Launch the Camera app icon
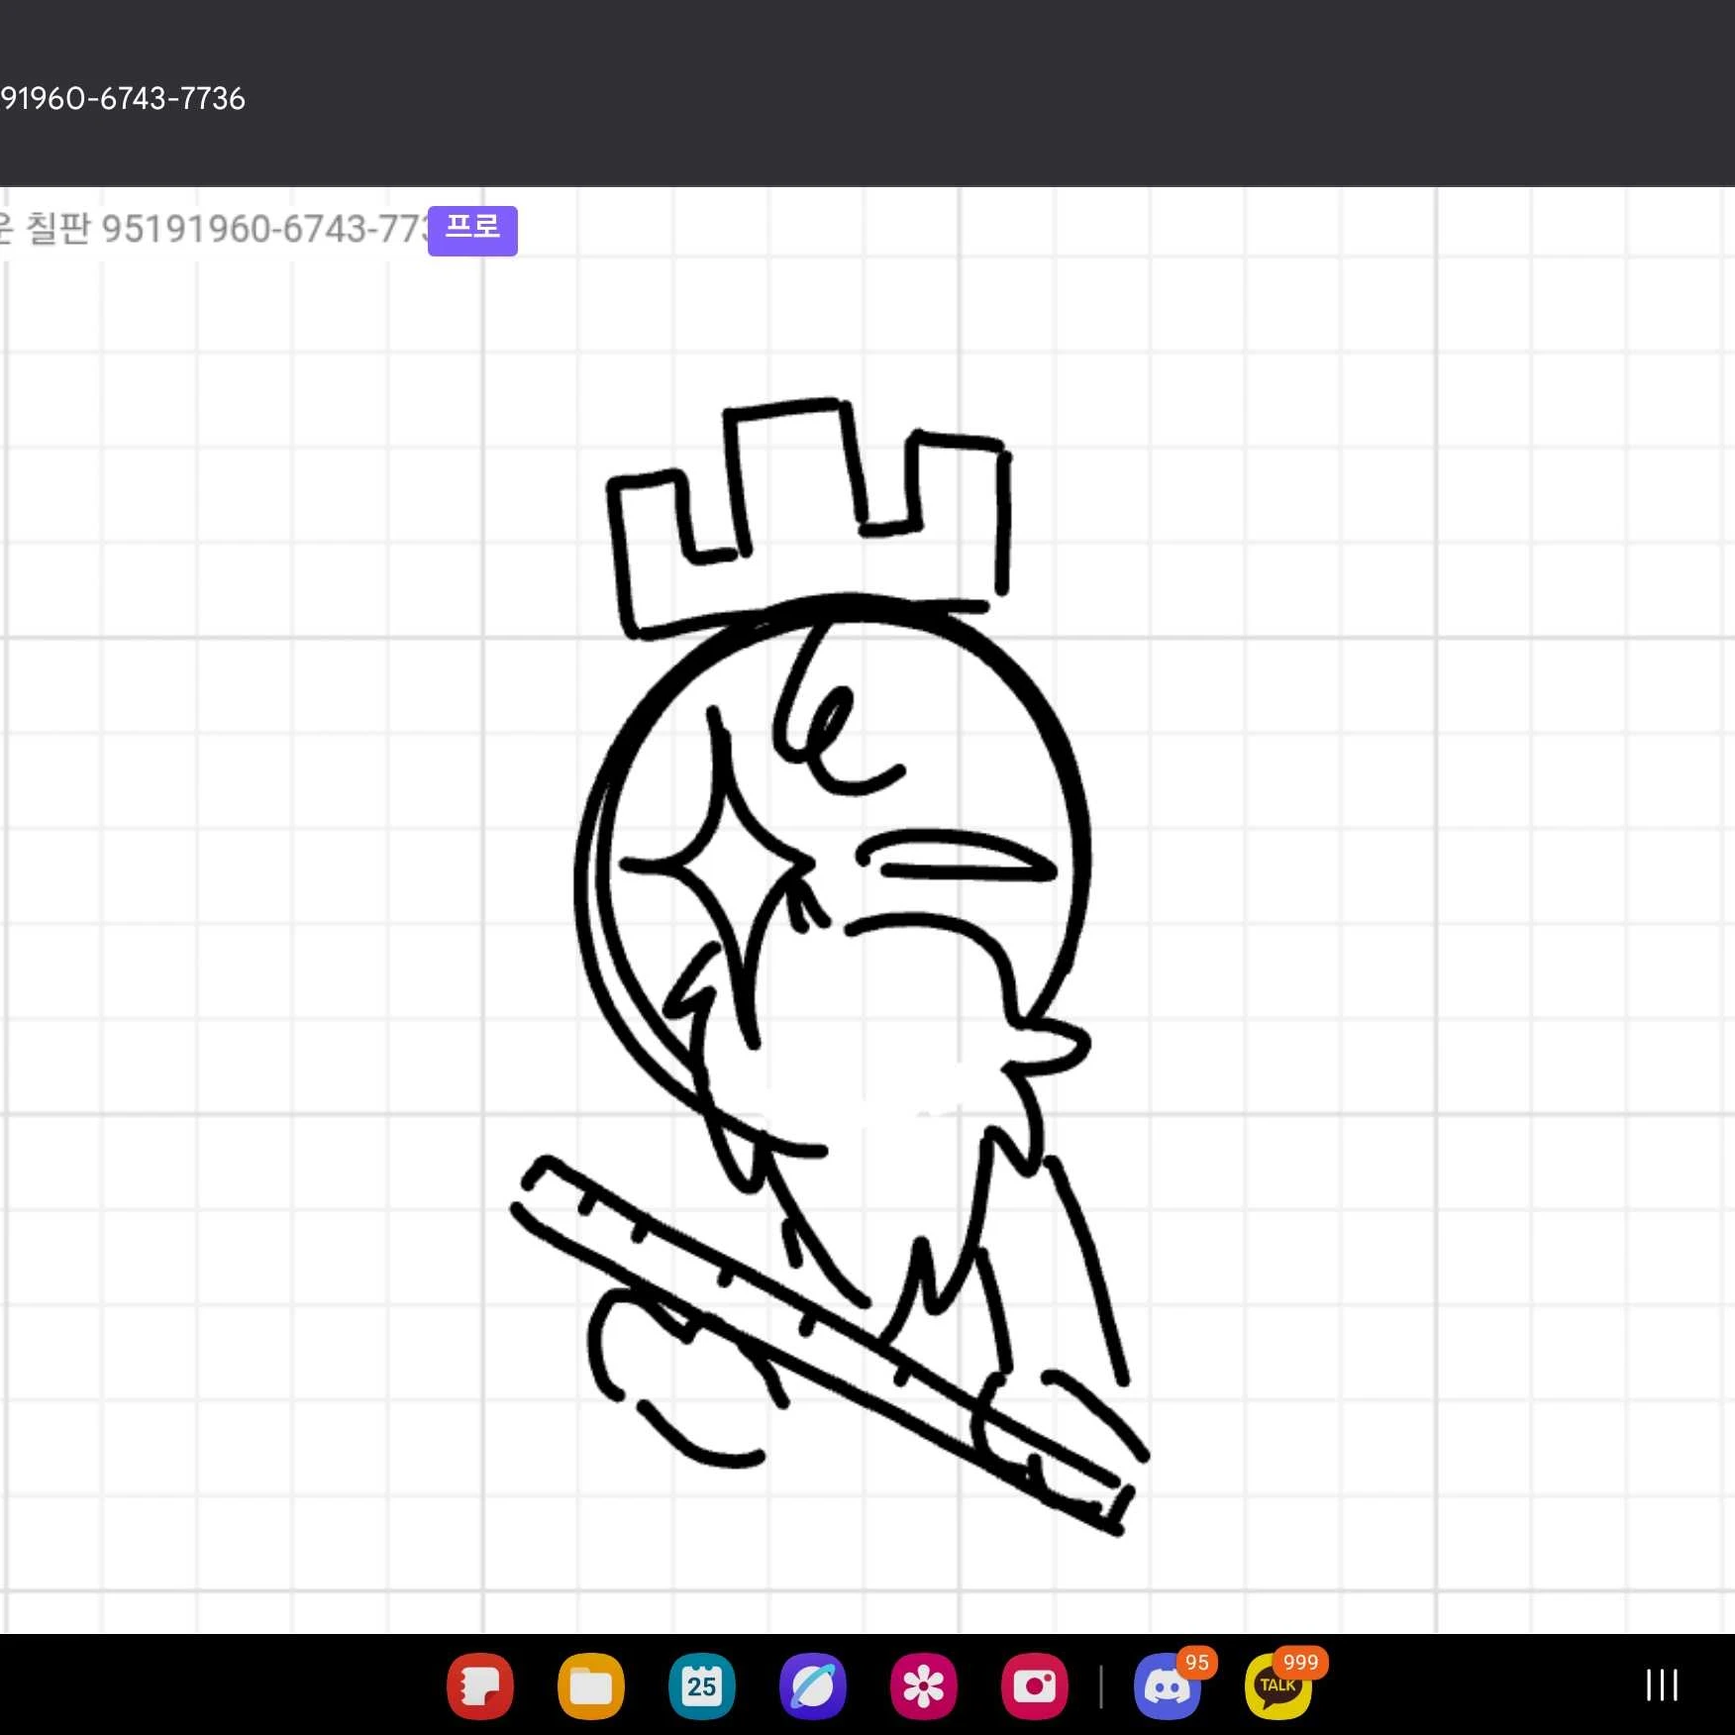 coord(1035,1686)
